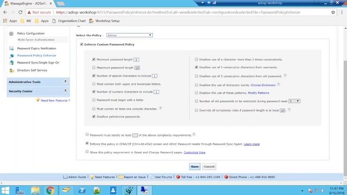The height and width of the screenshot is (195, 347).
Task: Open Windows Start menu
Action: (5, 190)
